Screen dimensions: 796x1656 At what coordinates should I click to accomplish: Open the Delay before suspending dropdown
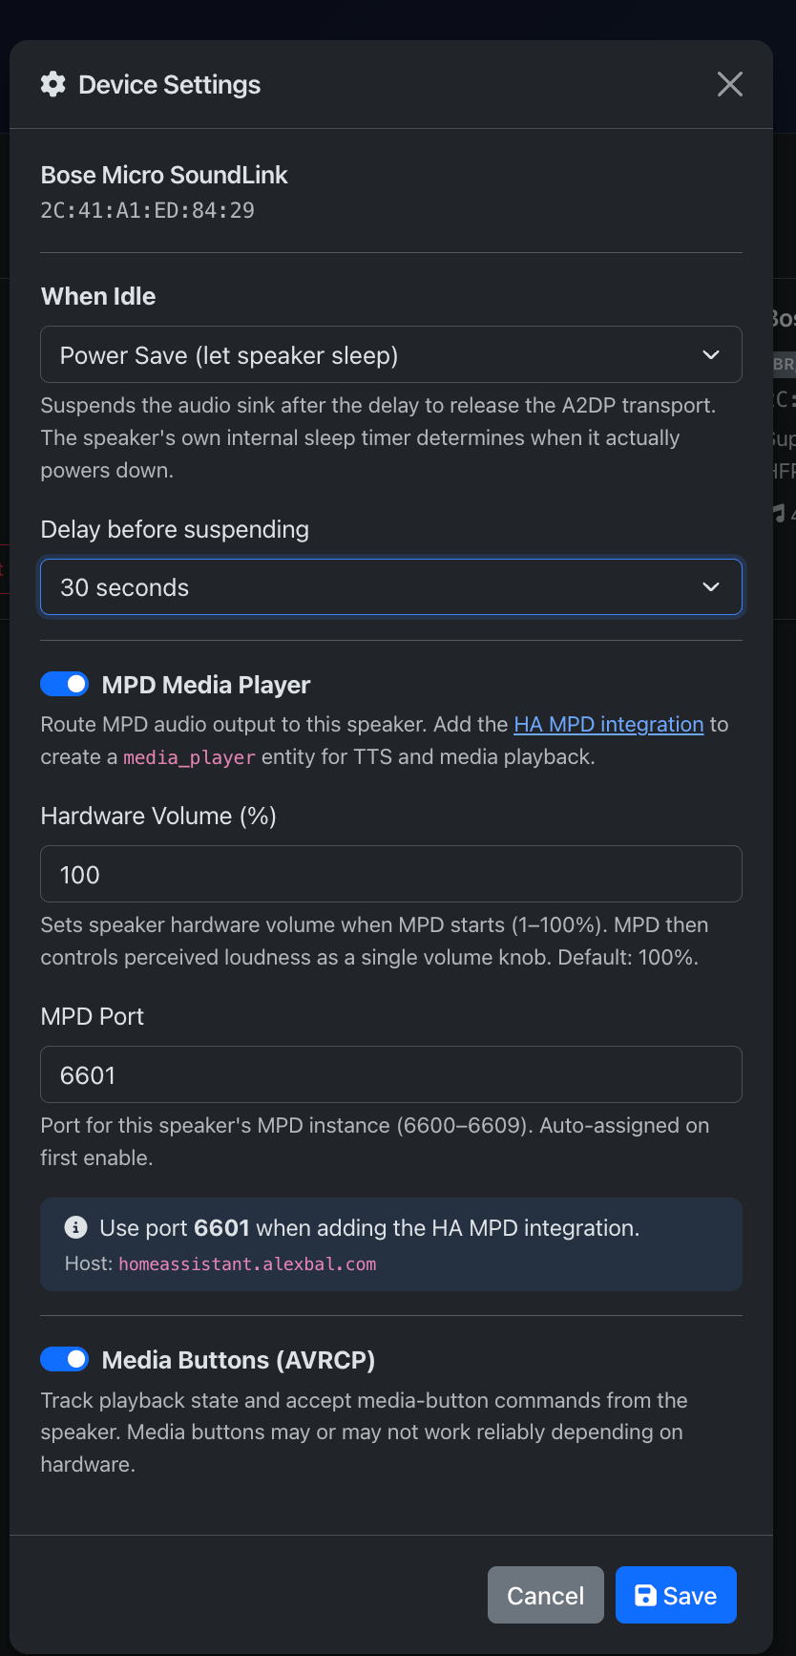(390, 587)
